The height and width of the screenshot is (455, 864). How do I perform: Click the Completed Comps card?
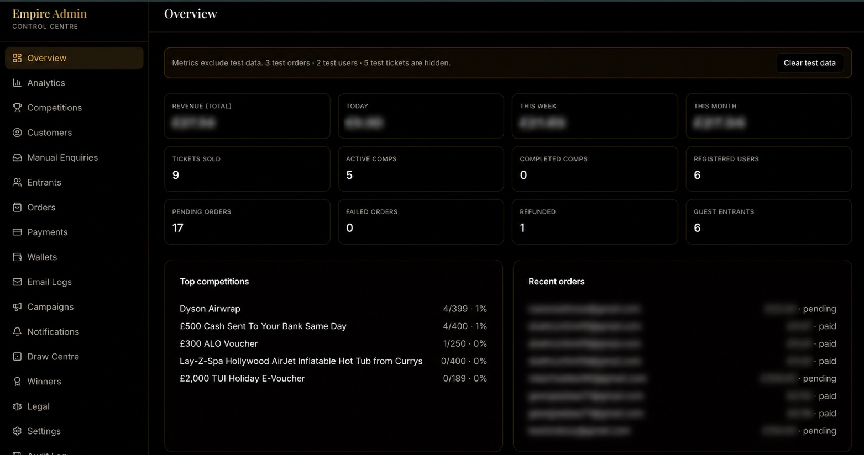pyautogui.click(x=595, y=169)
